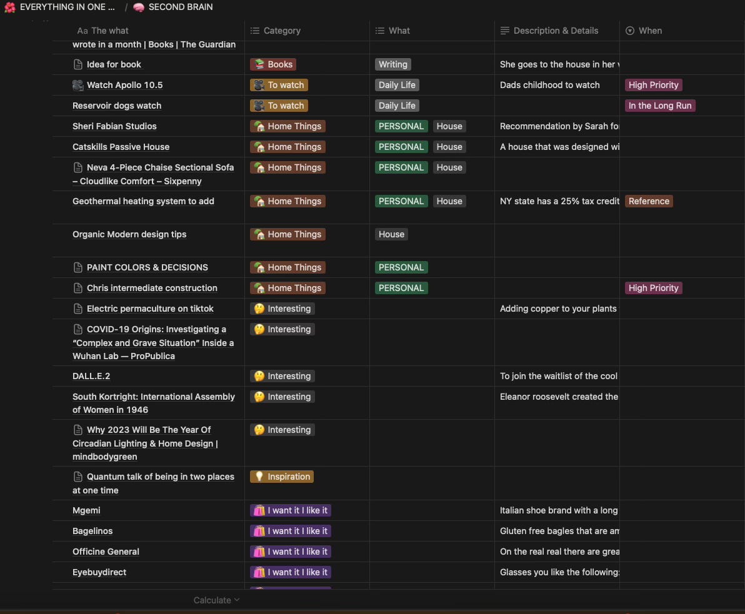The image size is (745, 614).
Task: Open the Eyebuydirect entry
Action: pos(99,572)
